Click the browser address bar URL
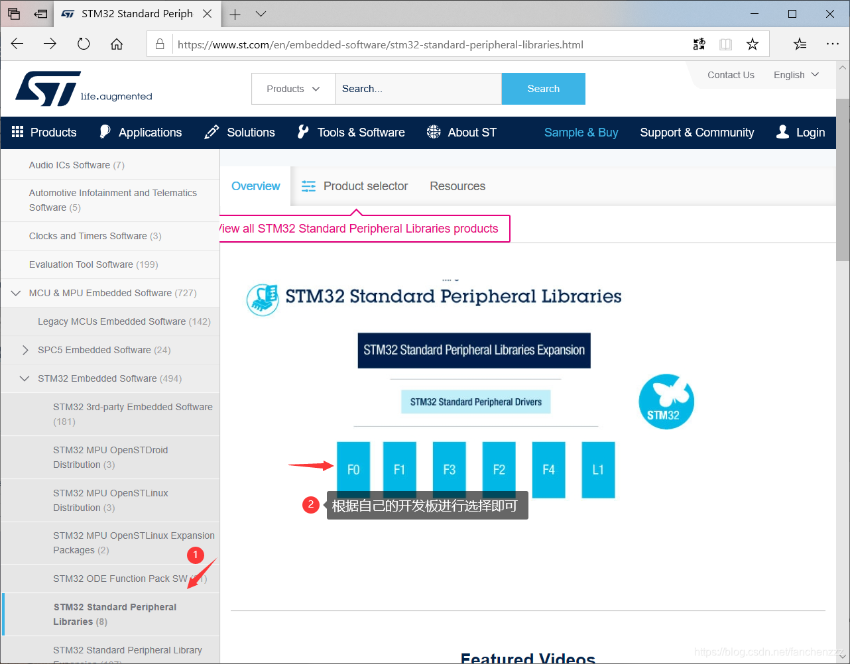The height and width of the screenshot is (664, 850). pos(381,45)
